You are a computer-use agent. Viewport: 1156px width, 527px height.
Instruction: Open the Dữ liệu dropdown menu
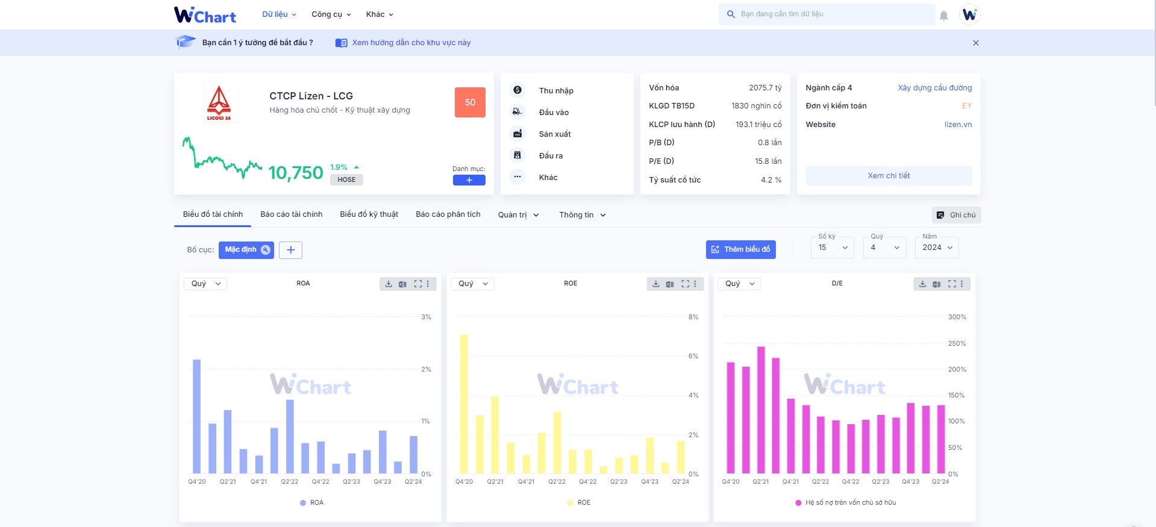[x=279, y=14]
